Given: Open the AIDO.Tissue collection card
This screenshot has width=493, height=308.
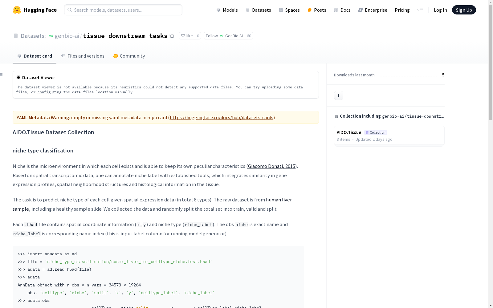Looking at the screenshot, I should pos(389,136).
